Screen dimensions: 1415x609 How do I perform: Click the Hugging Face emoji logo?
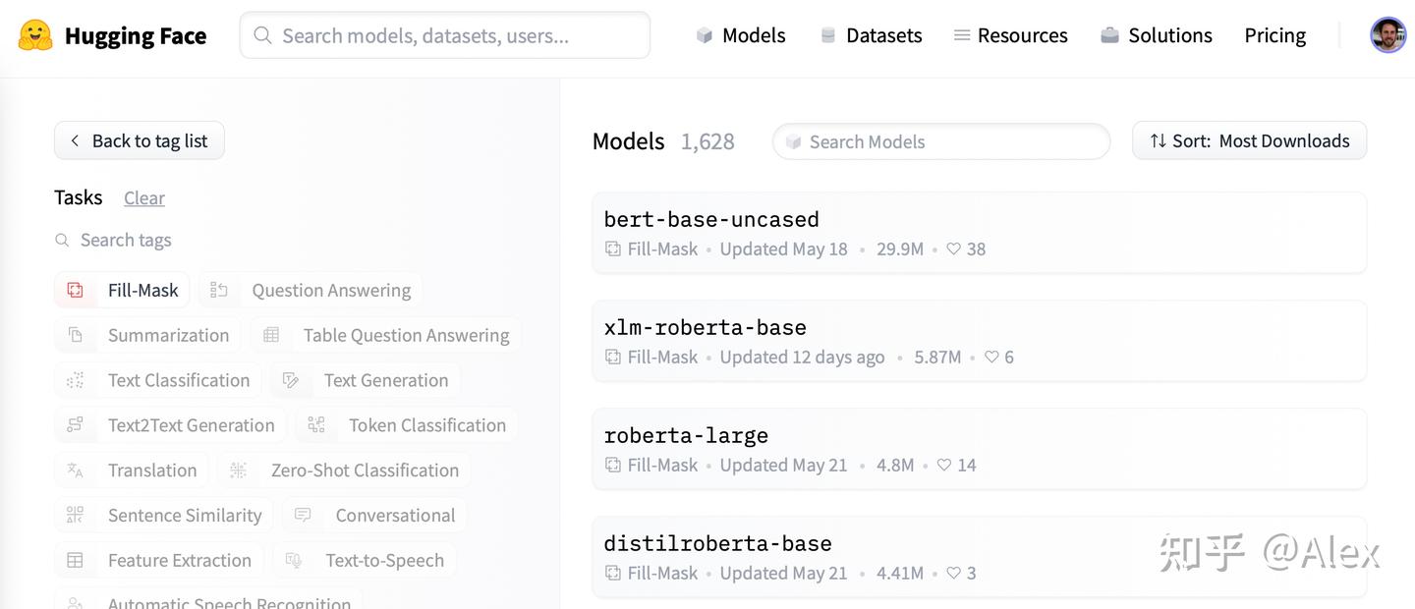point(35,36)
